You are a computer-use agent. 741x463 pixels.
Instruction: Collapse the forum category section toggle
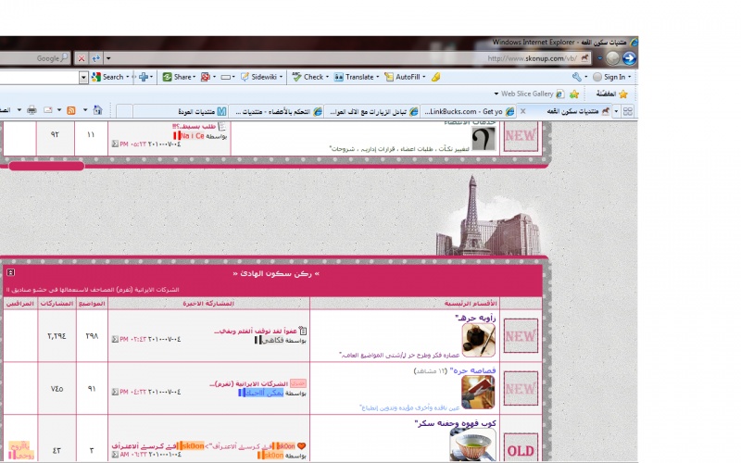10,272
